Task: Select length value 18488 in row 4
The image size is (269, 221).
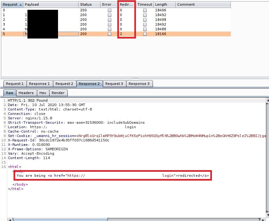Action: click(161, 29)
